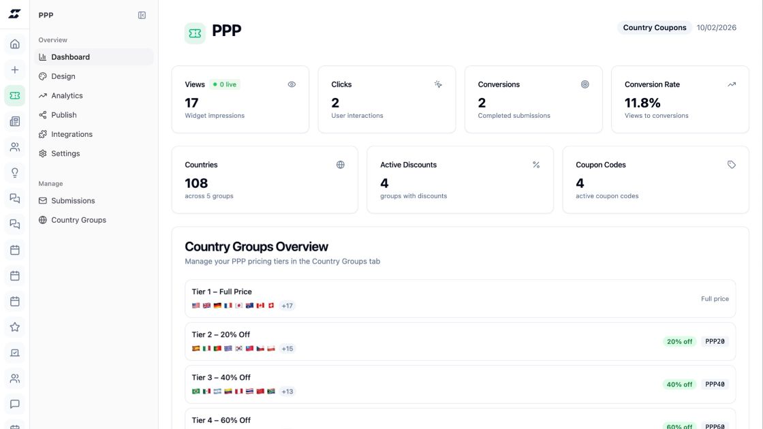Click the tag icon on Coupon Codes card

pyautogui.click(x=732, y=165)
